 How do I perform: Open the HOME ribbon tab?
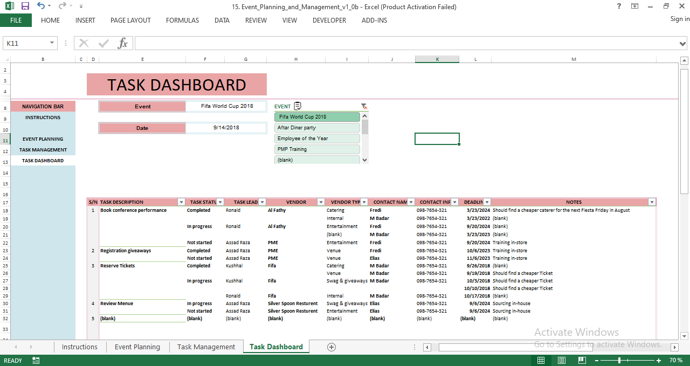(51, 20)
